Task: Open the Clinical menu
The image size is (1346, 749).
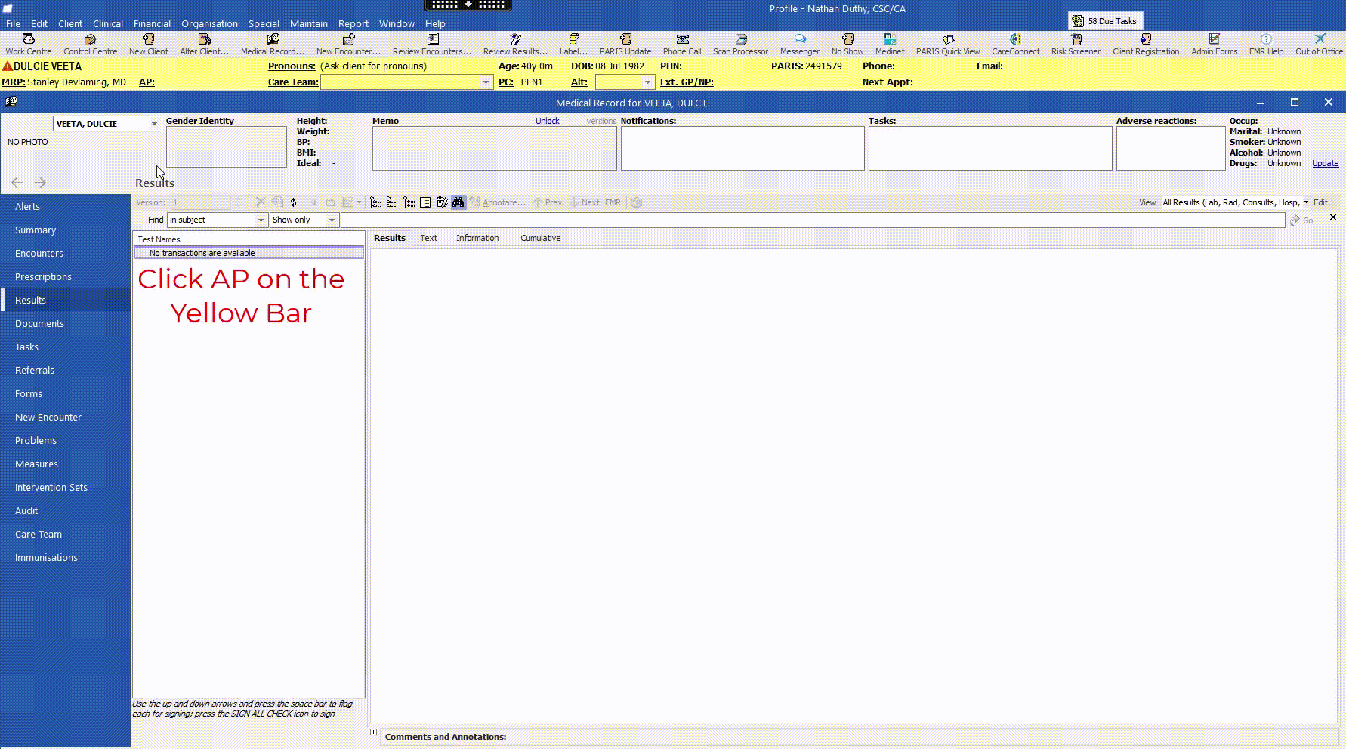Action: (x=107, y=23)
